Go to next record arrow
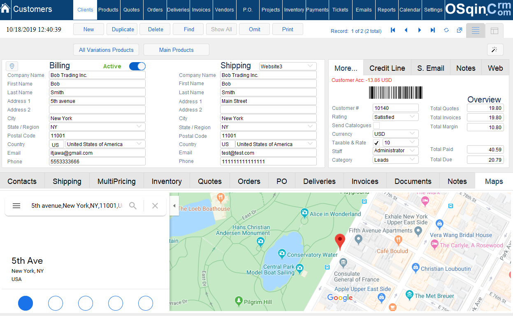The width and height of the screenshot is (513, 316). 420,30
